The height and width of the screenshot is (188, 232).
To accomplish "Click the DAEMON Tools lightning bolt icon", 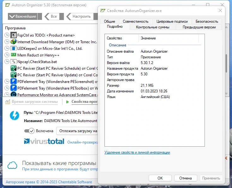I will click(14, 115).
